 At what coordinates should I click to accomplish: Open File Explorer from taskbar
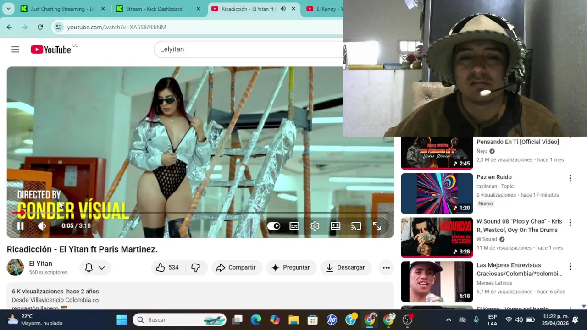tap(293, 320)
